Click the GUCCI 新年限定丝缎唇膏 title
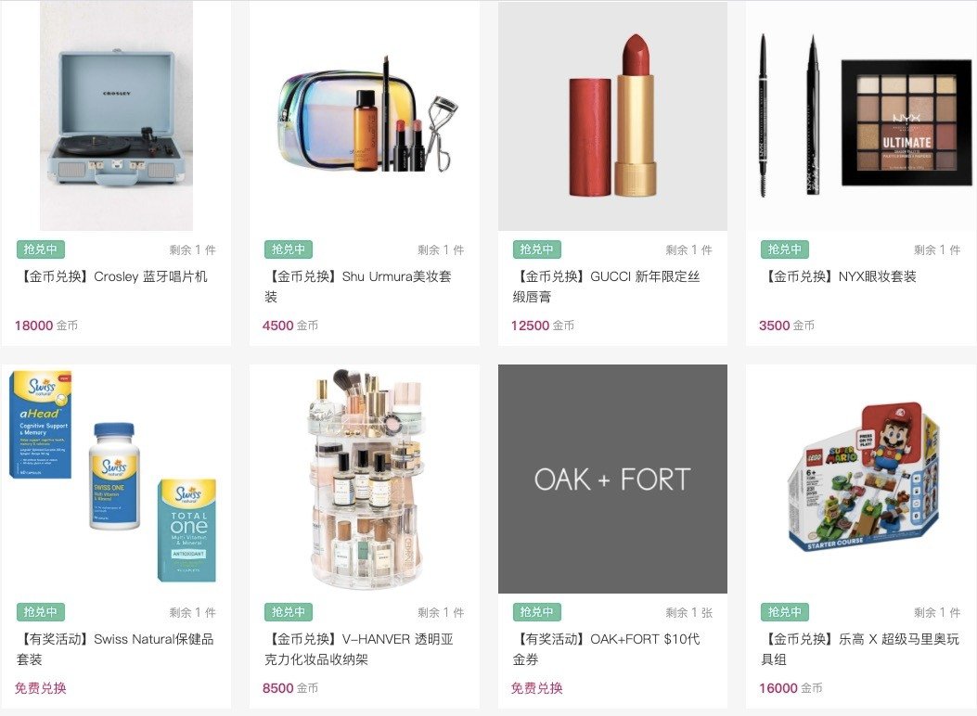Viewport: 977px width, 716px height. click(607, 287)
